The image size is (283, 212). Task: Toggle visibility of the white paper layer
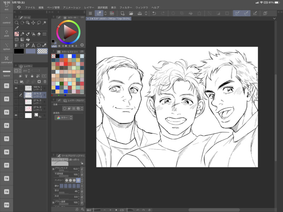(x=16, y=115)
